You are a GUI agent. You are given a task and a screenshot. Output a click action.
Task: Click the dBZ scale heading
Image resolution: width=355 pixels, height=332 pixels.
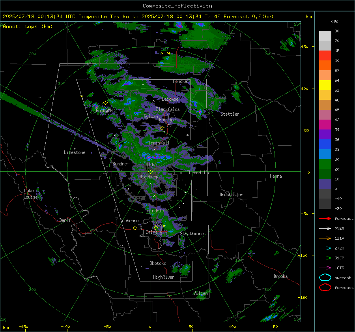coord(334,21)
